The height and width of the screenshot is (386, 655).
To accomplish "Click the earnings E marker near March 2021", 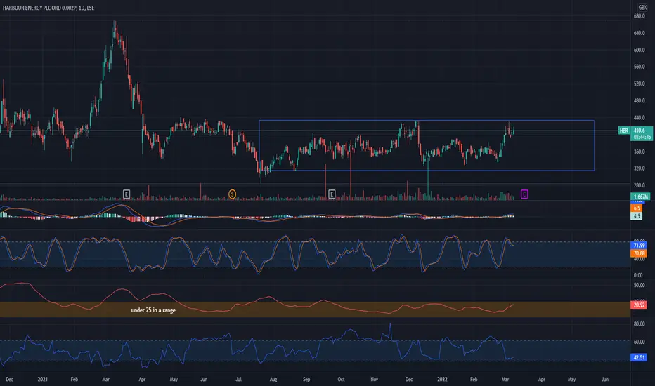I will [x=127, y=194].
